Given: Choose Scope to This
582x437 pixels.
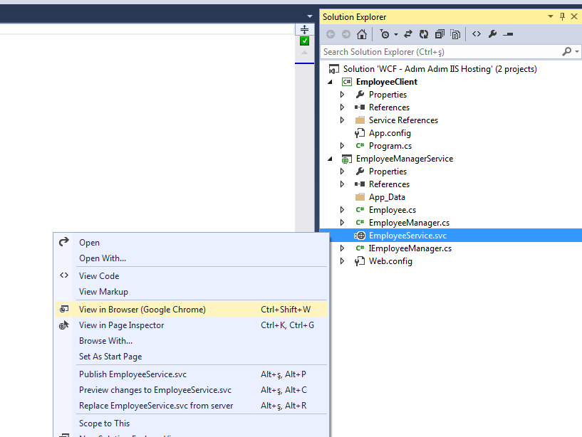Looking at the screenshot, I should (x=191, y=423).
